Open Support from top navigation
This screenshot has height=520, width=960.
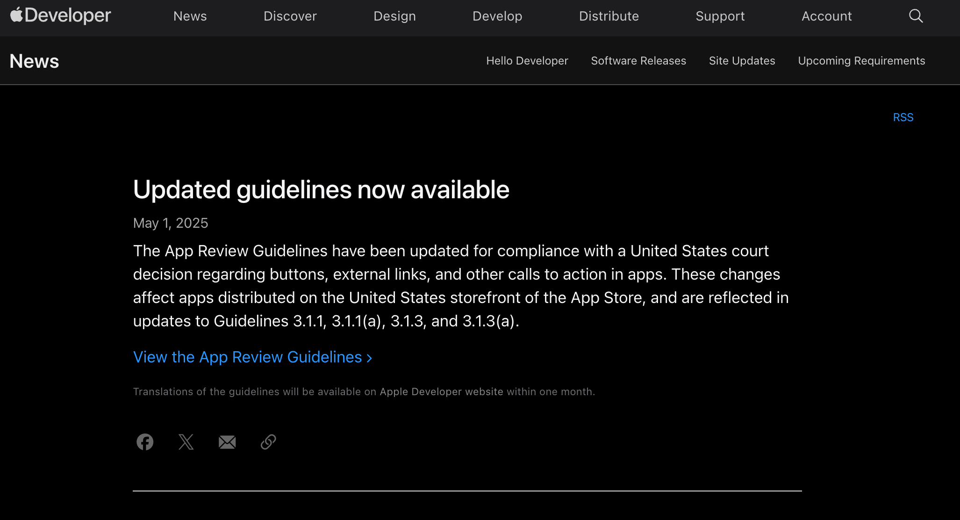tap(720, 16)
